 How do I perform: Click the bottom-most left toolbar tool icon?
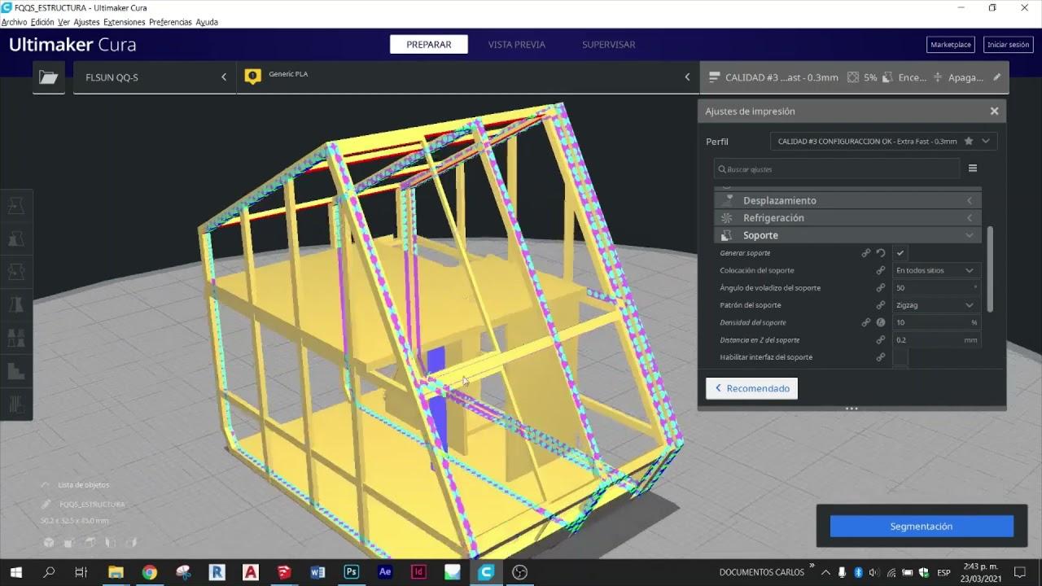pos(16,403)
